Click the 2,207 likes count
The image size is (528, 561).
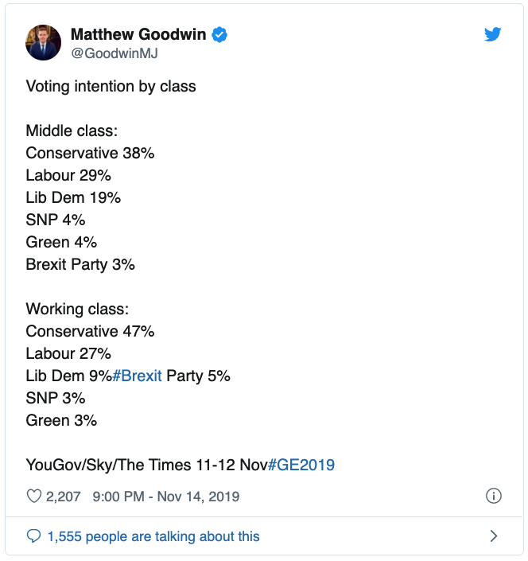pyautogui.click(x=64, y=497)
